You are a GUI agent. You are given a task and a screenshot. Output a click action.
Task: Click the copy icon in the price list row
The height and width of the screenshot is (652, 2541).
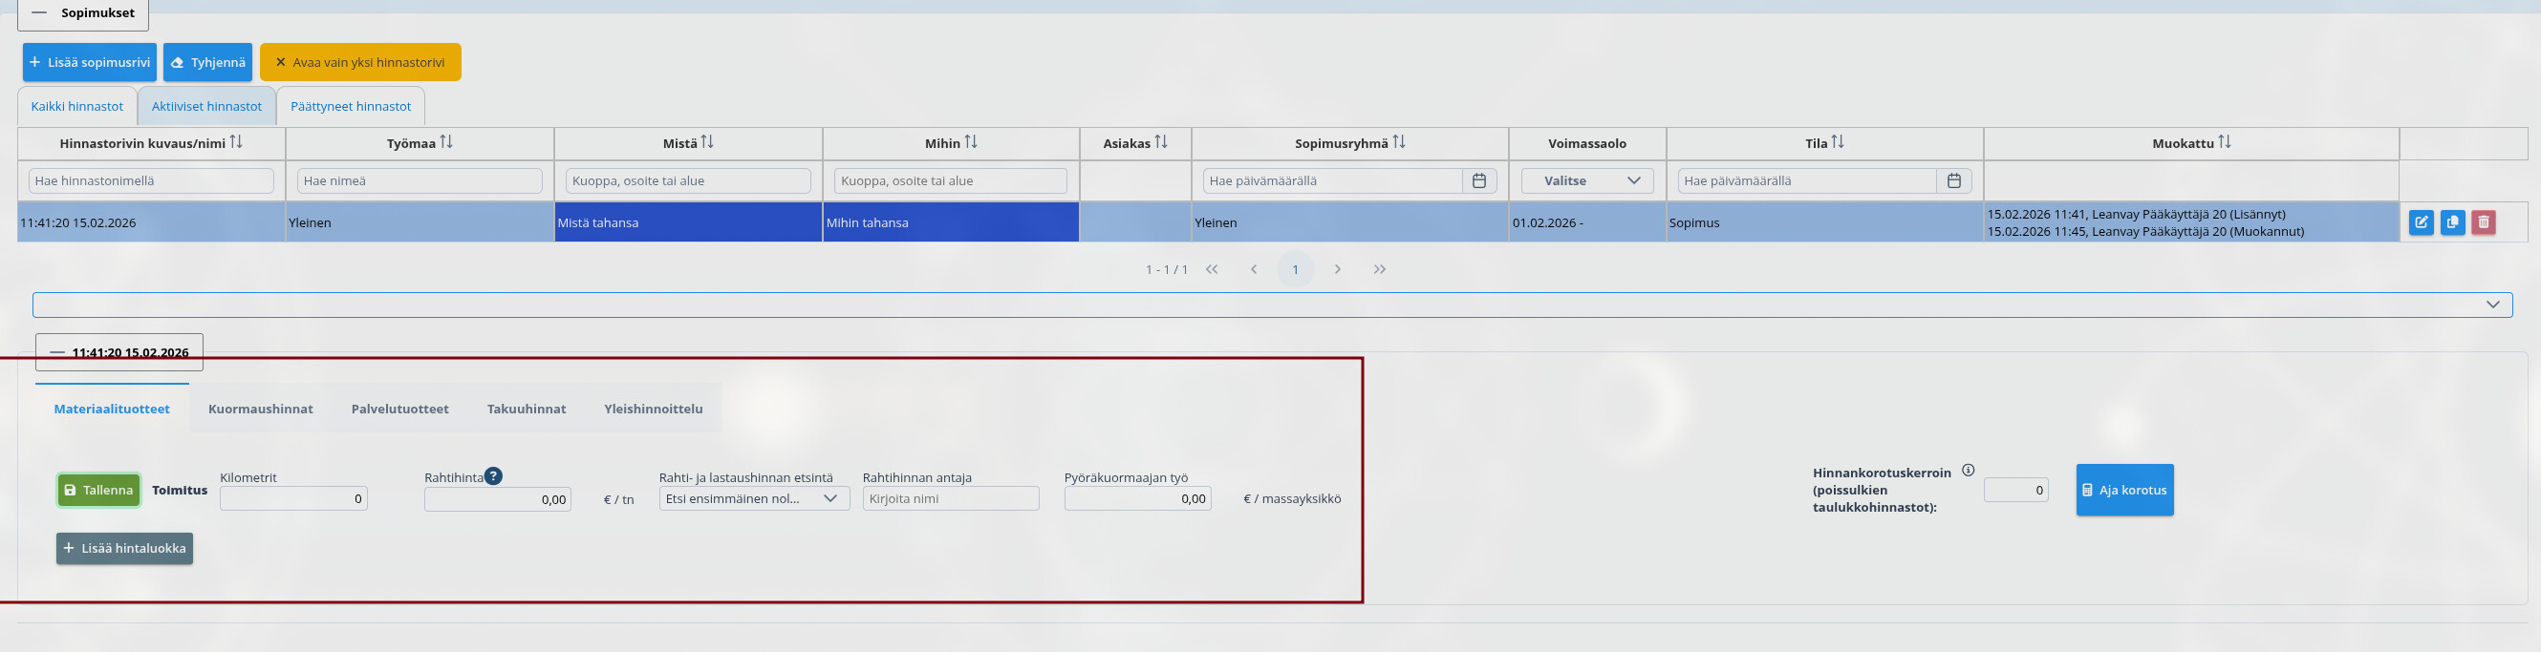[x=2452, y=222]
